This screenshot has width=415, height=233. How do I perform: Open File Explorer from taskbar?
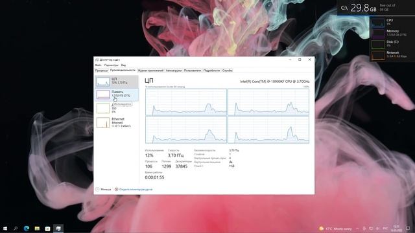pyautogui.click(x=37, y=228)
